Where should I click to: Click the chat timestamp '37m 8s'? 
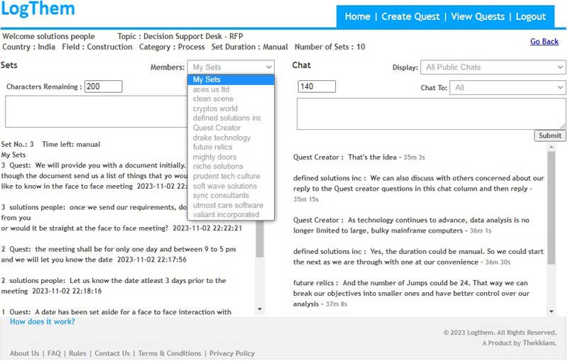(x=336, y=304)
